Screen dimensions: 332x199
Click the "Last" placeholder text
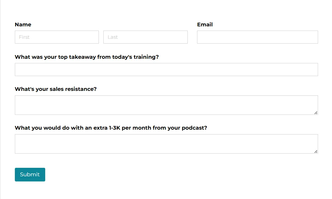[x=112, y=37]
